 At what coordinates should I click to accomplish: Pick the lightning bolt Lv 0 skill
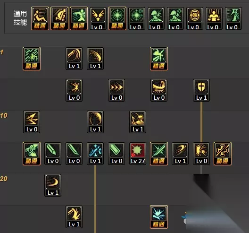[32, 122]
